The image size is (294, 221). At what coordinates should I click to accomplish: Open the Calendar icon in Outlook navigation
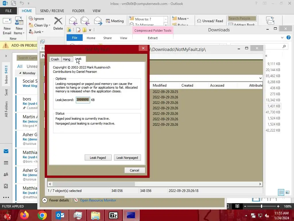tap(6, 163)
